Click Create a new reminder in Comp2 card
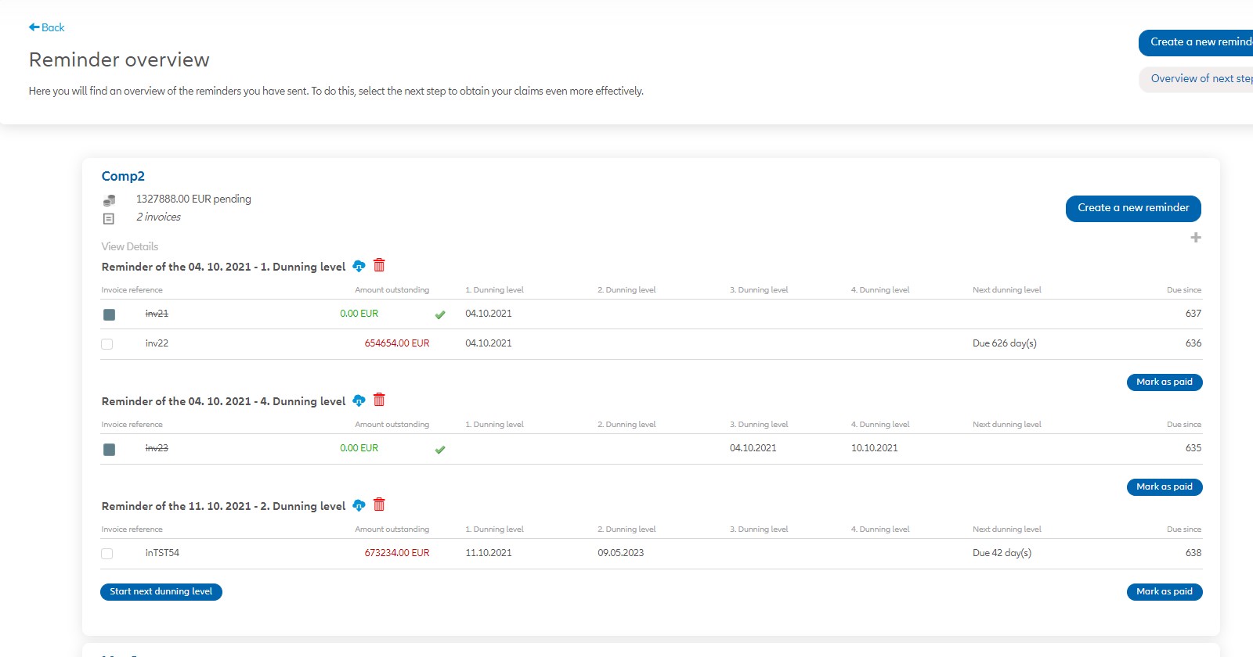The image size is (1253, 657). [x=1132, y=208]
